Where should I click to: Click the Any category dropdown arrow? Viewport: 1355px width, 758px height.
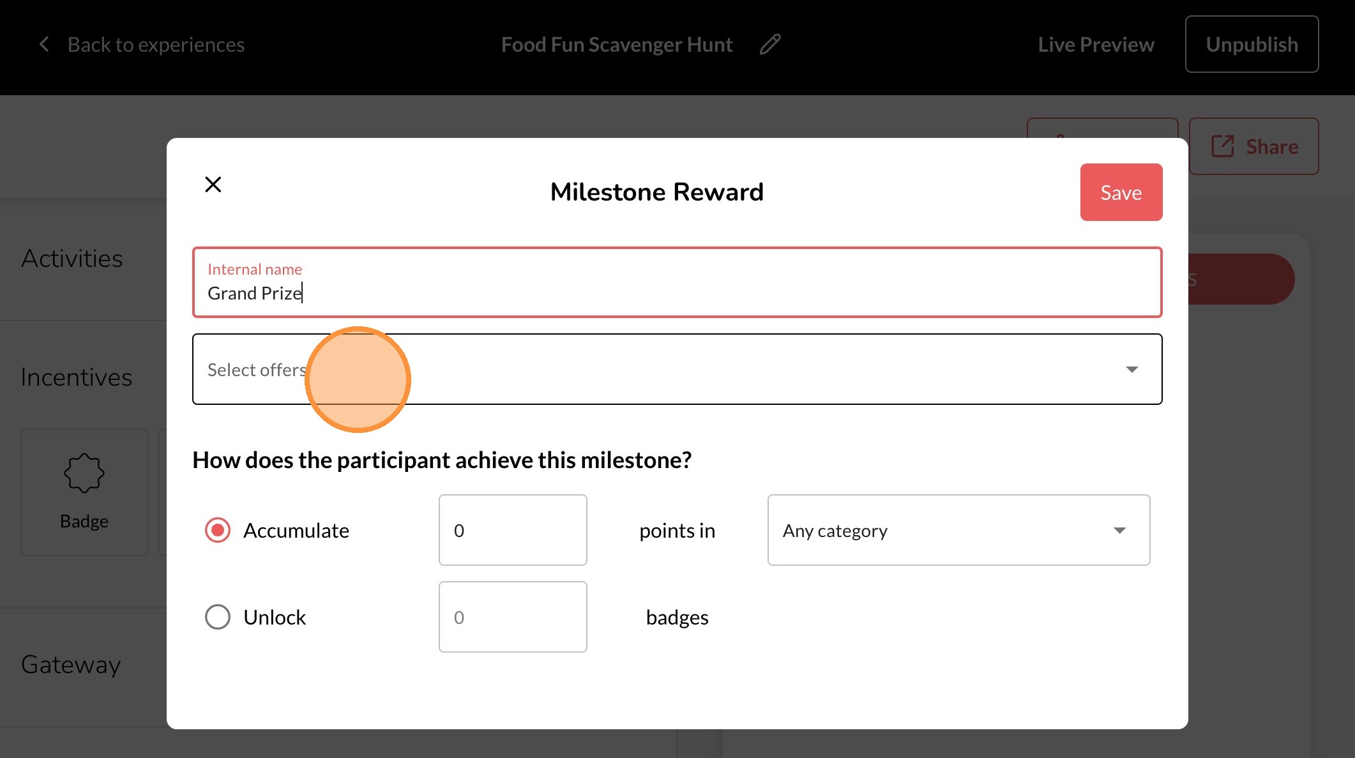(1119, 531)
